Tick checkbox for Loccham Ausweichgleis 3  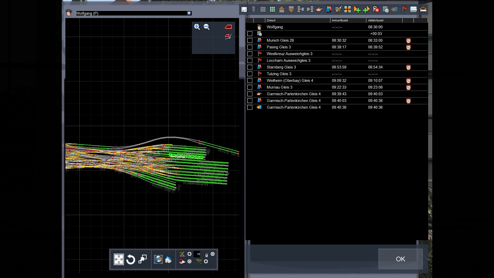[x=250, y=60]
